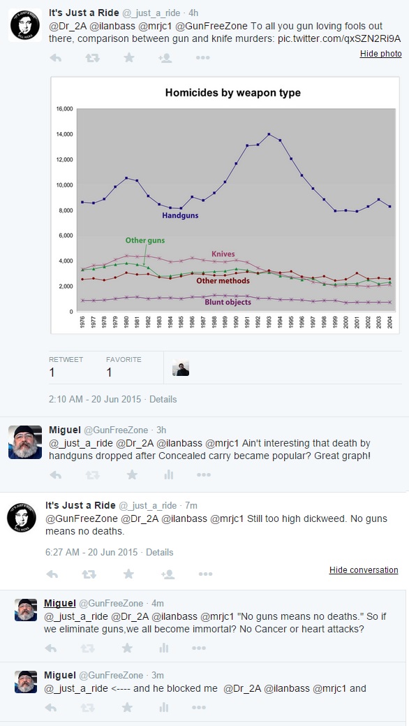Select the small avatar of the user who favorited

pyautogui.click(x=181, y=368)
